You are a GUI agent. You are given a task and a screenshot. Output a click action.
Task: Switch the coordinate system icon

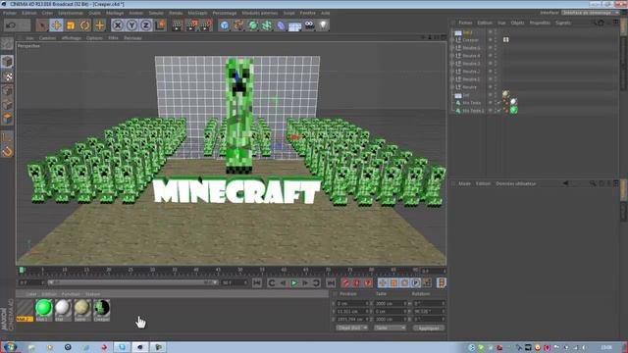[160, 25]
